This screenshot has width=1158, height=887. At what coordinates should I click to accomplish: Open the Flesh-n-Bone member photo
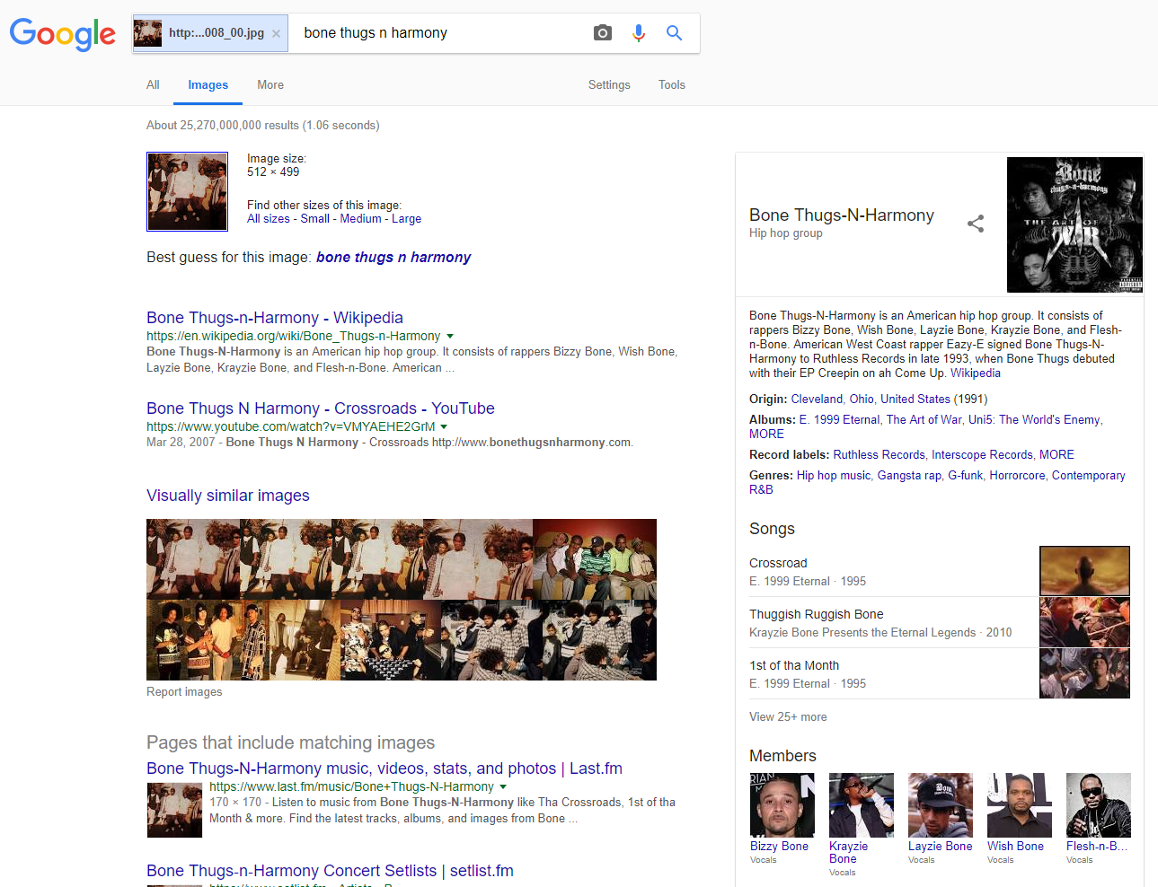pos(1099,805)
